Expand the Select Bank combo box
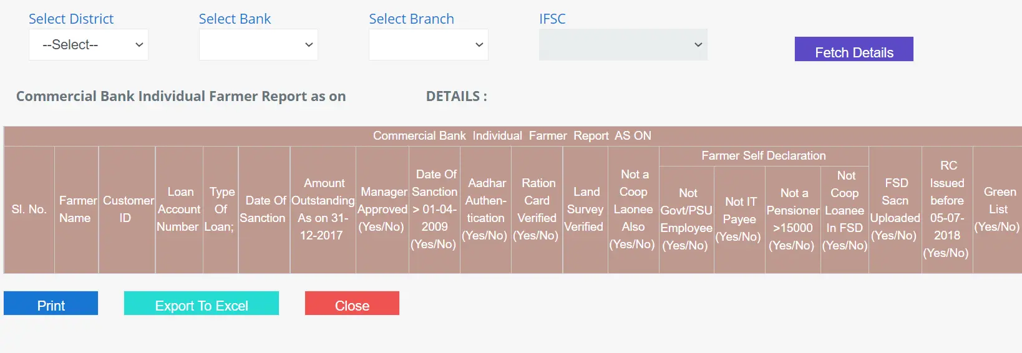This screenshot has height=353, width=1022. (258, 45)
